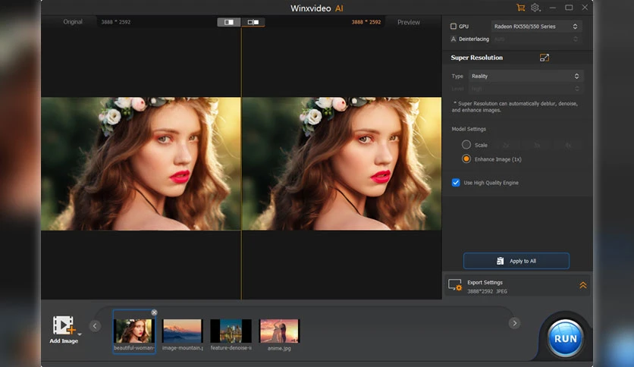634x367 pixels.
Task: Uncheck Use High Quality Engine
Action: [456, 182]
